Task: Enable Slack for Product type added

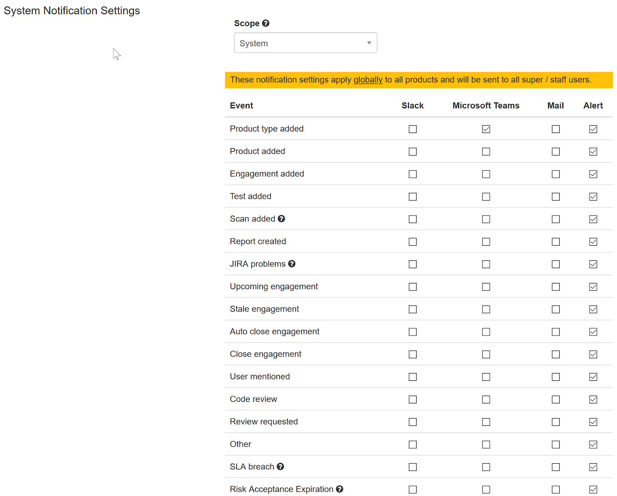Action: coord(413,129)
